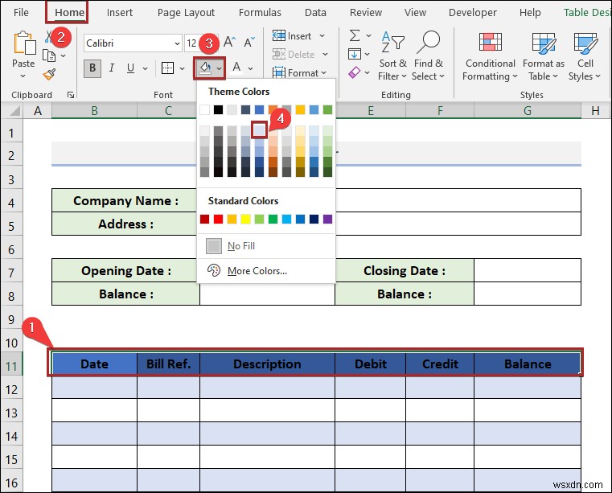Click the Paste clipboard icon

(x=24, y=43)
